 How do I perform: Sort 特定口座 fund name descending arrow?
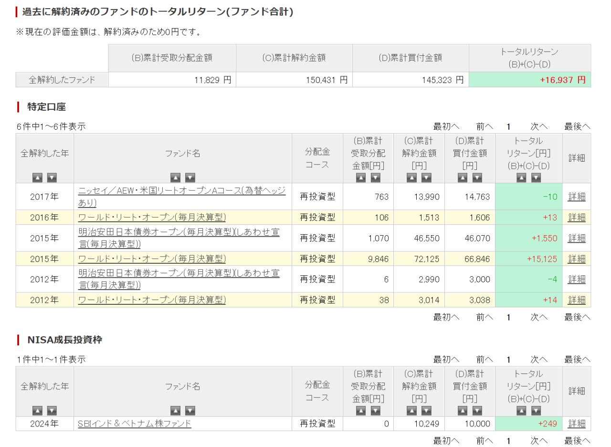(x=190, y=177)
